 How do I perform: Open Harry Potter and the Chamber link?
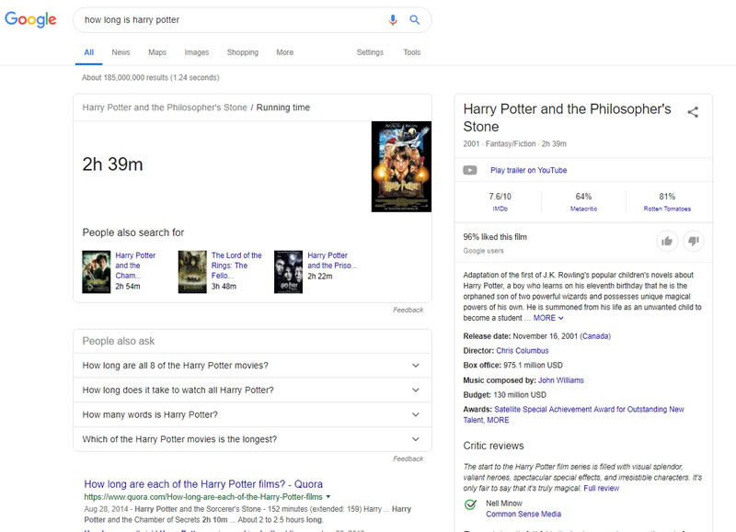(x=135, y=266)
